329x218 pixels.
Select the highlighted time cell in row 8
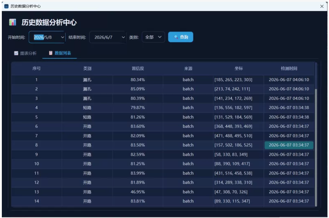coord(289,145)
